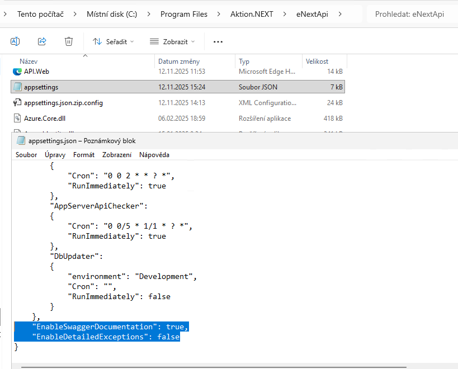The width and height of the screenshot is (458, 369).
Task: Click the Delete trash icon
Action: click(69, 41)
